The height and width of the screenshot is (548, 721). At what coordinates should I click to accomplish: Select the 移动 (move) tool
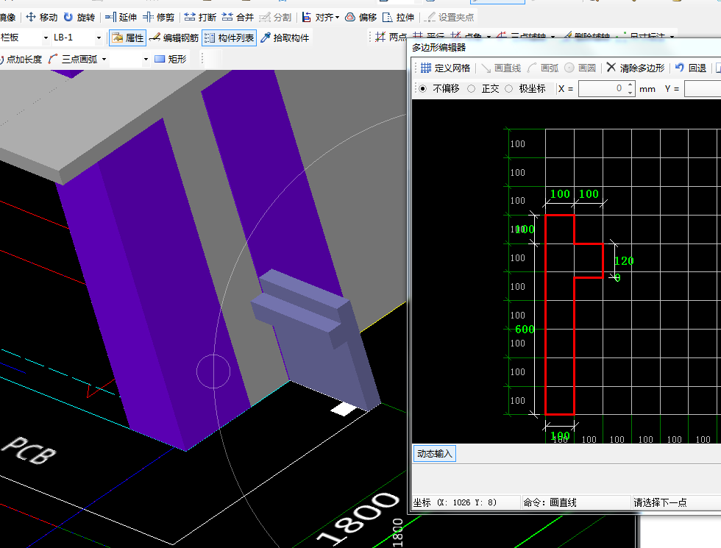coord(41,18)
